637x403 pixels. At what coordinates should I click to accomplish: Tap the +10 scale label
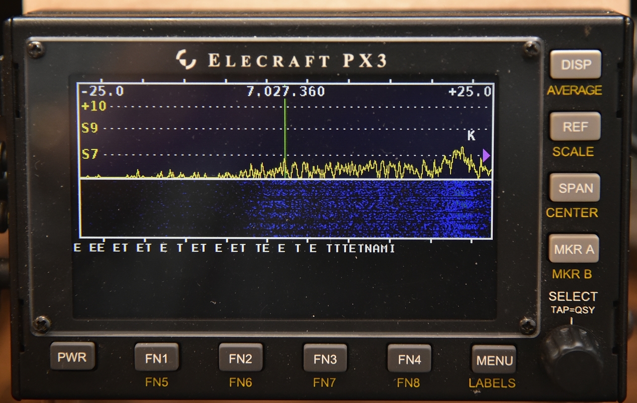coord(93,106)
